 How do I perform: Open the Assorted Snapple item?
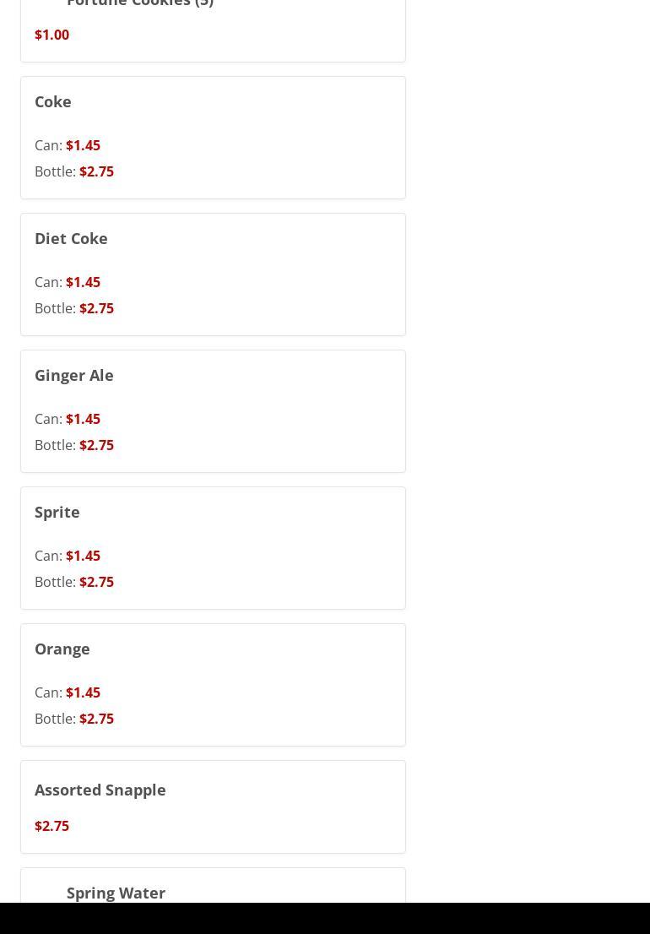(x=100, y=790)
